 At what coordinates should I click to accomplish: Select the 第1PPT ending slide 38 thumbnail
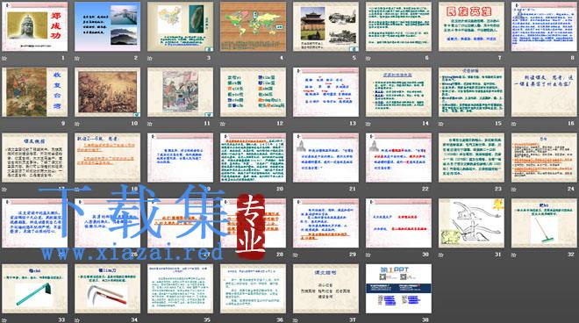pyautogui.click(x=398, y=289)
